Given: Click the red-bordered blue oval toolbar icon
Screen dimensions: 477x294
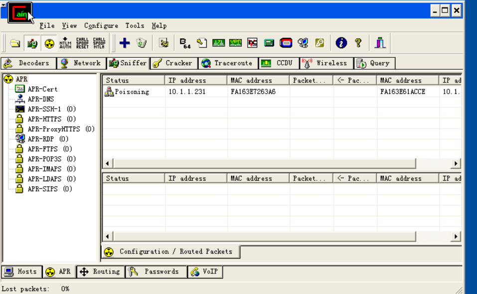Looking at the screenshot, I should pos(286,43).
